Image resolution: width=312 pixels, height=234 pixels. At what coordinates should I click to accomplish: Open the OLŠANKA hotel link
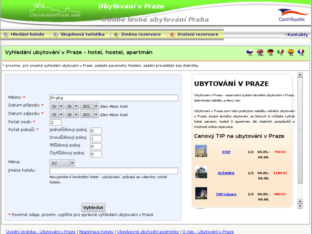(226, 173)
